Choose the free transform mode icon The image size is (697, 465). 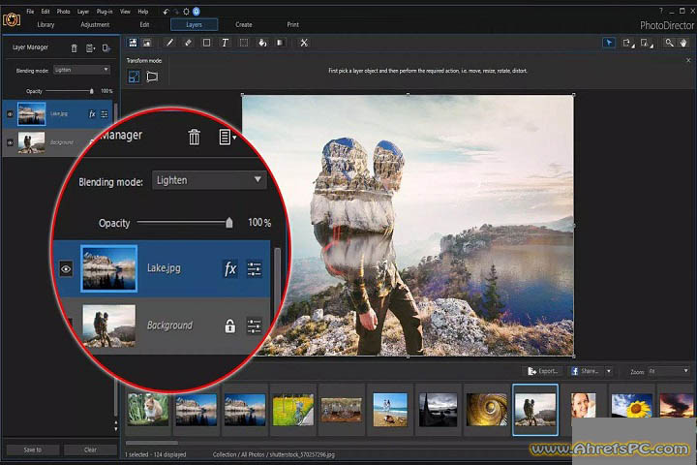tap(134, 77)
